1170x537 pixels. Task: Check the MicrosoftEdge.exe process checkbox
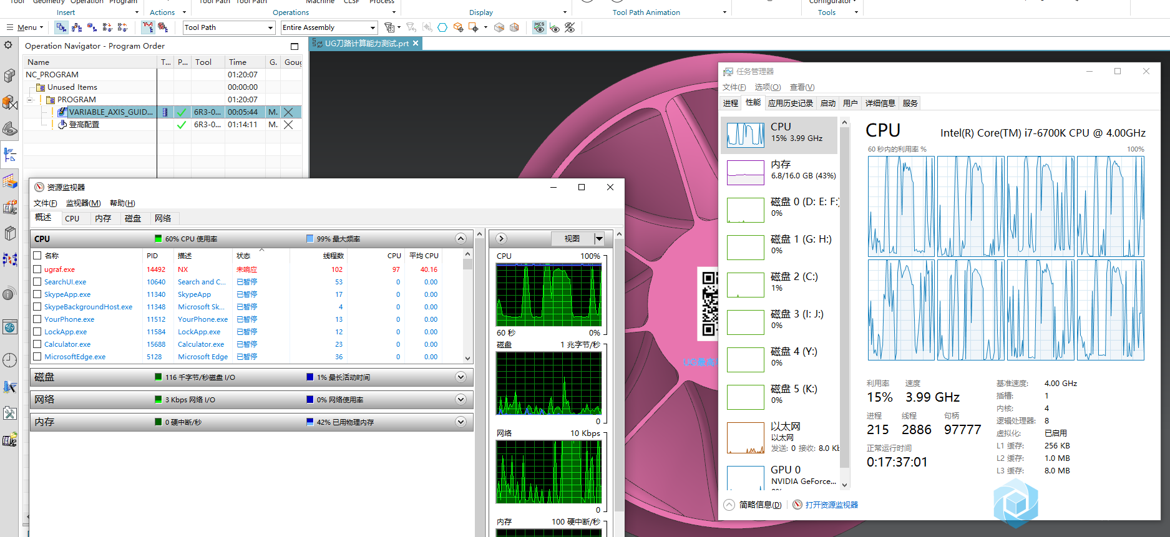(x=37, y=357)
